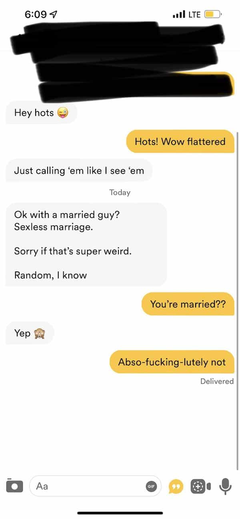The image size is (240, 519).
Task: Select the 'Abso-fucking-lutely not' message
Action: coord(172,362)
